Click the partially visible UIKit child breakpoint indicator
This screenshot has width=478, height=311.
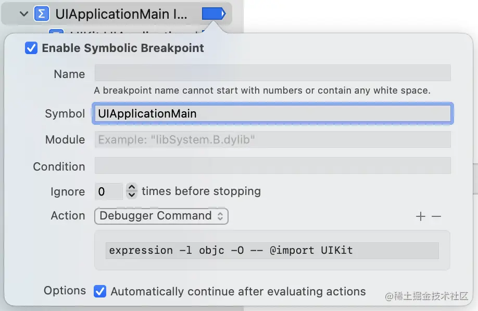204,31
